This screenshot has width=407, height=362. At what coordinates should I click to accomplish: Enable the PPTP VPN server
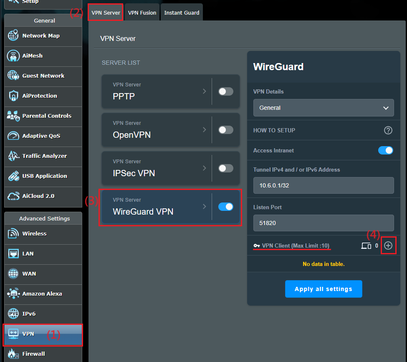(x=226, y=91)
